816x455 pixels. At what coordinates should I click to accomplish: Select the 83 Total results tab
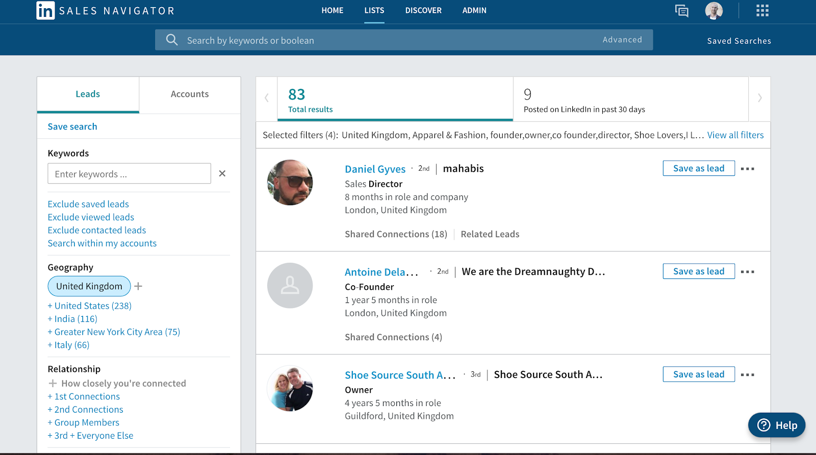coord(395,99)
